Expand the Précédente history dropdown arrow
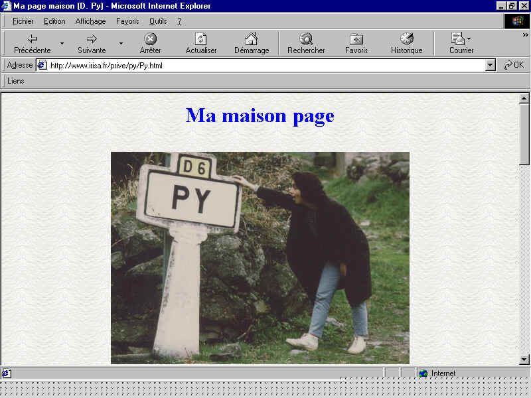531x398 pixels. point(62,43)
